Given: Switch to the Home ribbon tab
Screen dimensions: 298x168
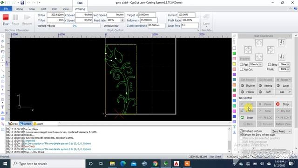Looking at the screenshot, I should click(19, 9).
